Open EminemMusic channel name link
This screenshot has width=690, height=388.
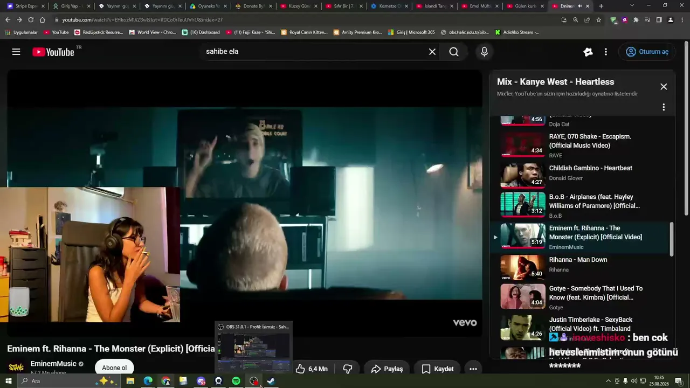click(x=53, y=364)
